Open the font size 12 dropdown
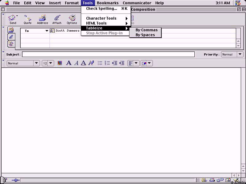This screenshot has width=246, height=184. [x=48, y=63]
